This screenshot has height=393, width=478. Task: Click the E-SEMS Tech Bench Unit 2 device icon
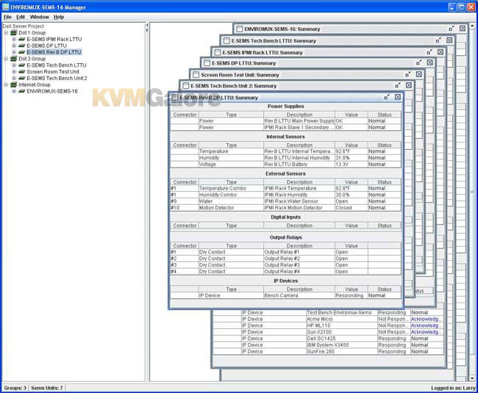point(21,79)
